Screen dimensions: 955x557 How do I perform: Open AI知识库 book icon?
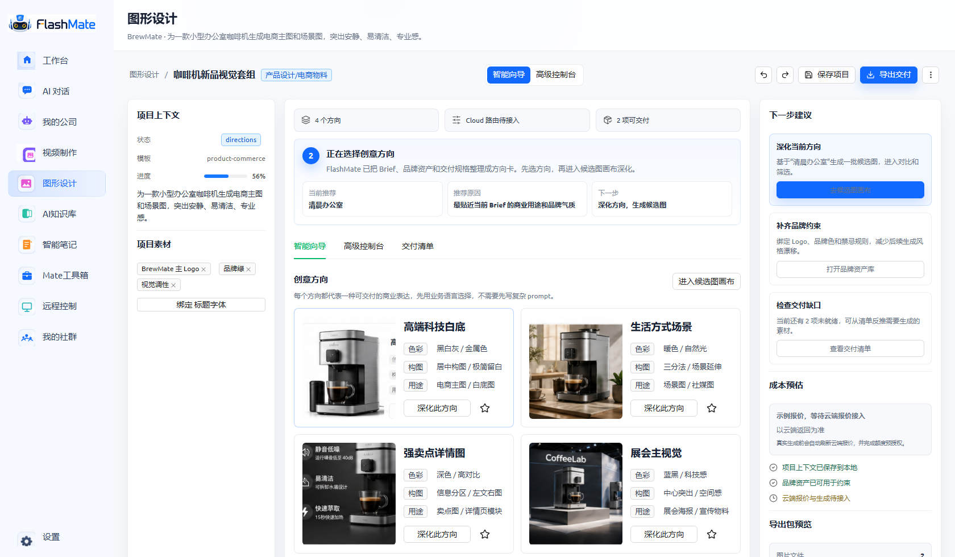coord(27,214)
